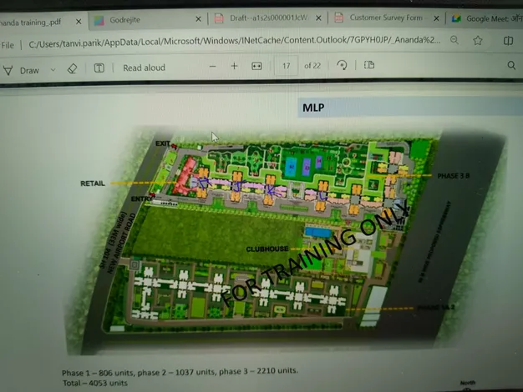Click the add text box icon
The height and width of the screenshot is (392, 523).
[99, 68]
